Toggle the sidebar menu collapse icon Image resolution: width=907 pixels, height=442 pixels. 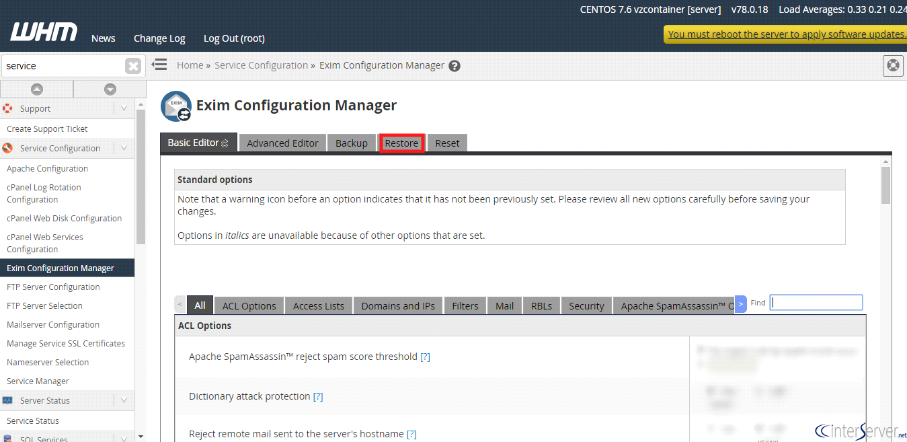click(x=159, y=65)
